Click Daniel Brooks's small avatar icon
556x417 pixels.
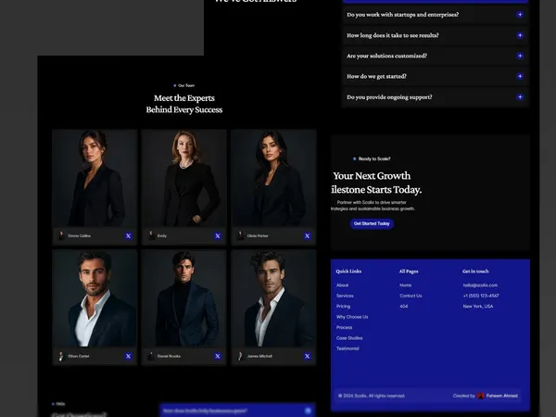tap(151, 356)
